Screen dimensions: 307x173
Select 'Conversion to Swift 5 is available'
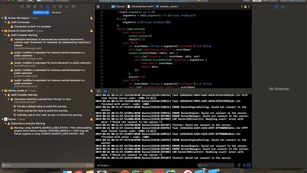[x=32, y=26]
